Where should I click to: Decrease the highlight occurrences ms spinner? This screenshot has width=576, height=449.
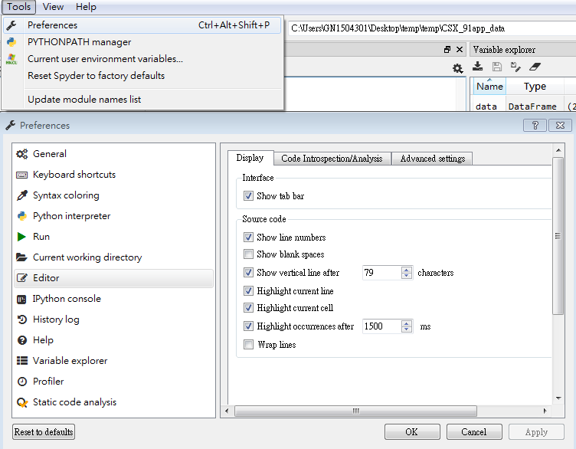[x=407, y=330]
